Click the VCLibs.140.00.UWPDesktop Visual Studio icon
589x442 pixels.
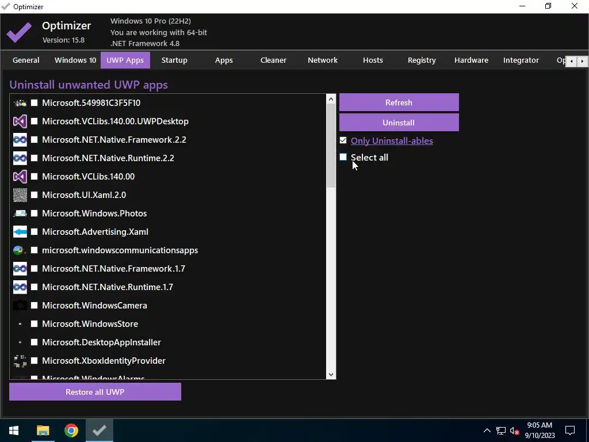pos(20,121)
